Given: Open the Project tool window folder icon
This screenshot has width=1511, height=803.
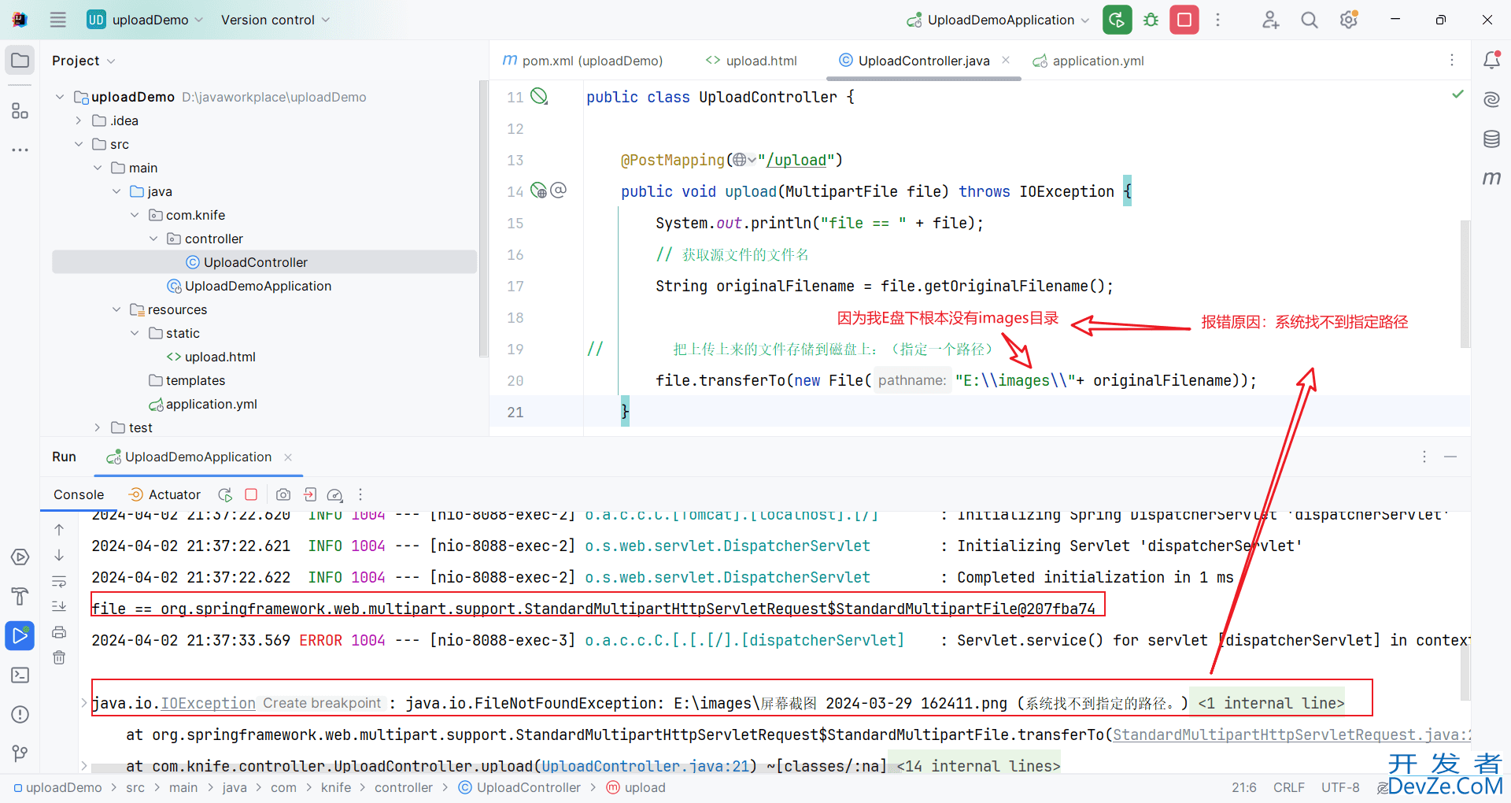Looking at the screenshot, I should click(20, 61).
